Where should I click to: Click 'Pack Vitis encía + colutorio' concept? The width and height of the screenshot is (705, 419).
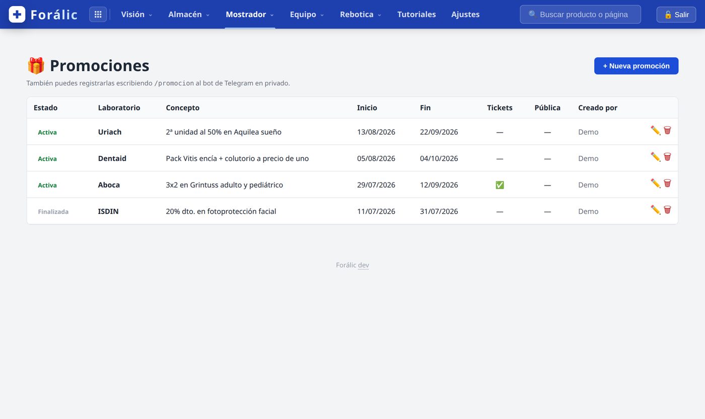(237, 158)
